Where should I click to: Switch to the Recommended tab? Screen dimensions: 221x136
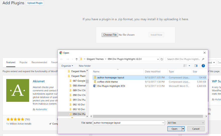(x=39, y=62)
